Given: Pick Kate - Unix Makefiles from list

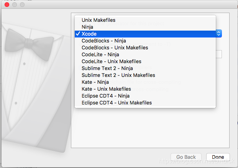Looking at the screenshot, I should [x=145, y=89].
